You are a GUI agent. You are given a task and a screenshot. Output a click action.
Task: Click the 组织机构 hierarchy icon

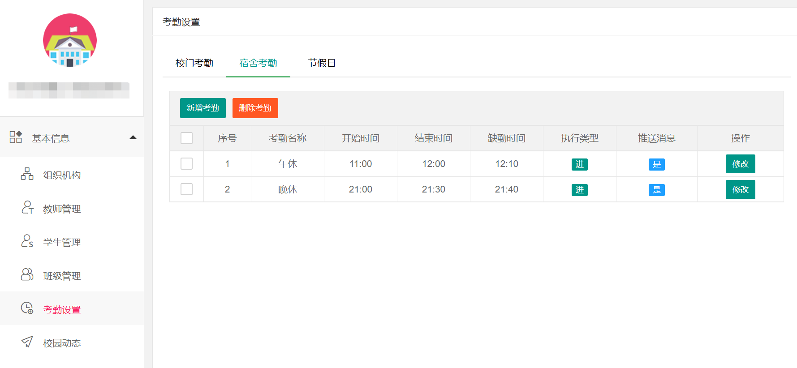click(x=27, y=174)
